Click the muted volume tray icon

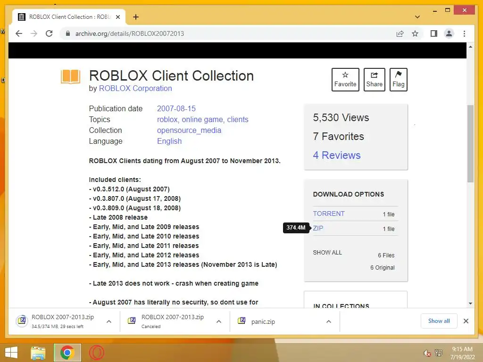pos(426,353)
